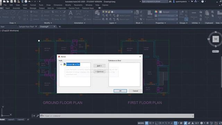Select the Text tool in Annotation panel
Image resolution: width=222 pixels, height=125 pixels.
(70, 14)
